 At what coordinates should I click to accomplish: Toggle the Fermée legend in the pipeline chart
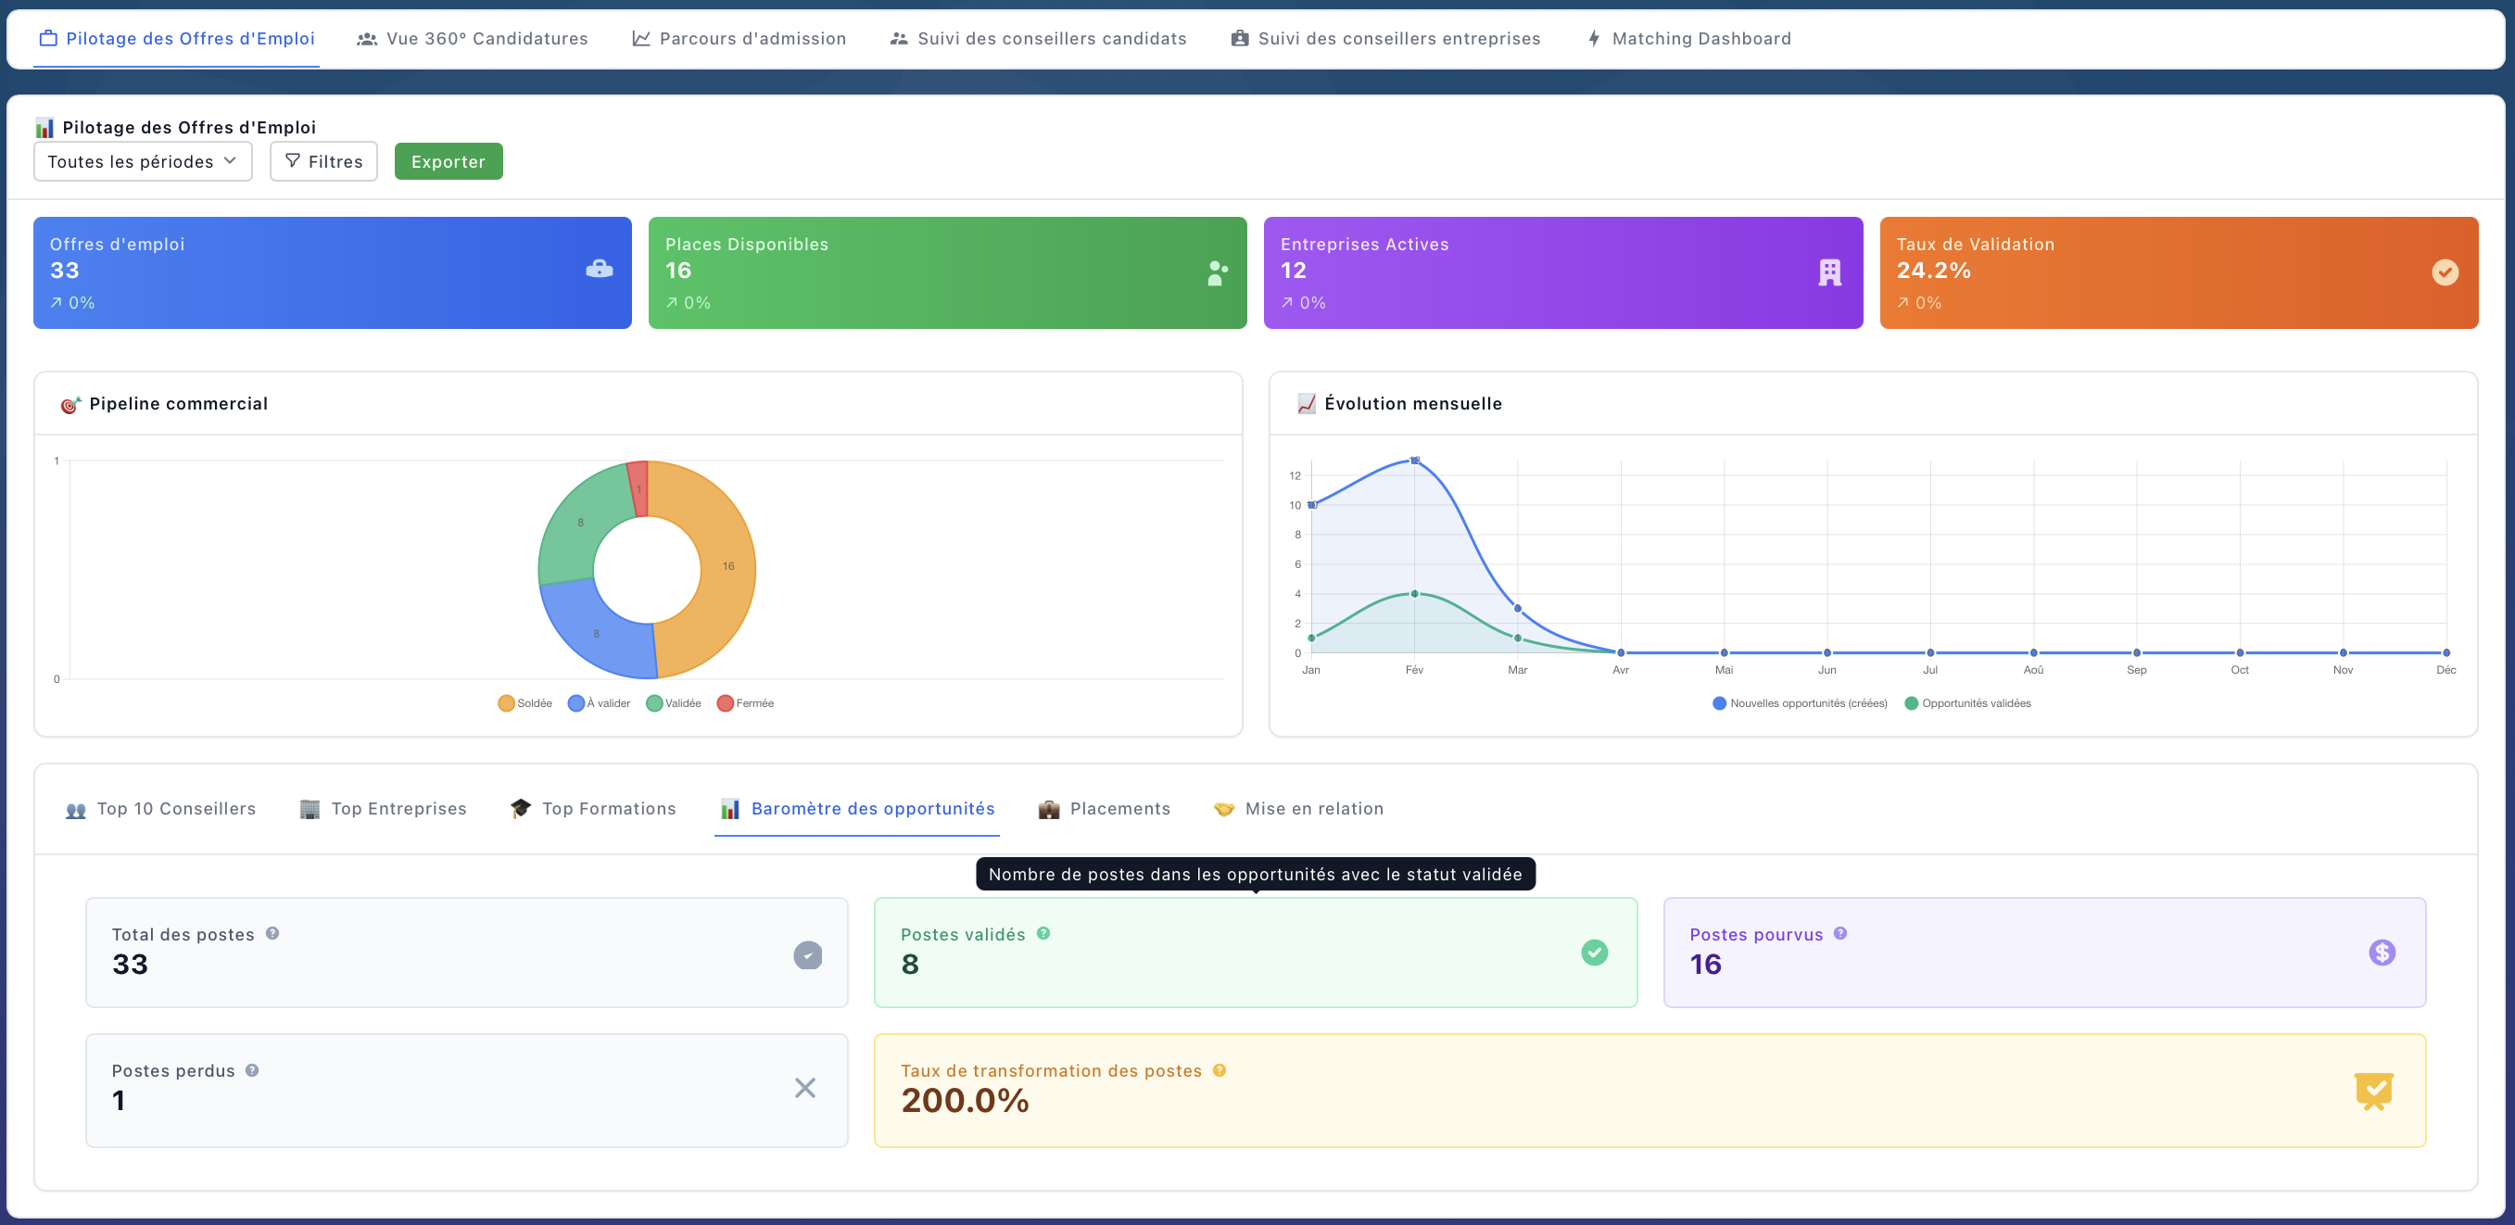coord(748,702)
